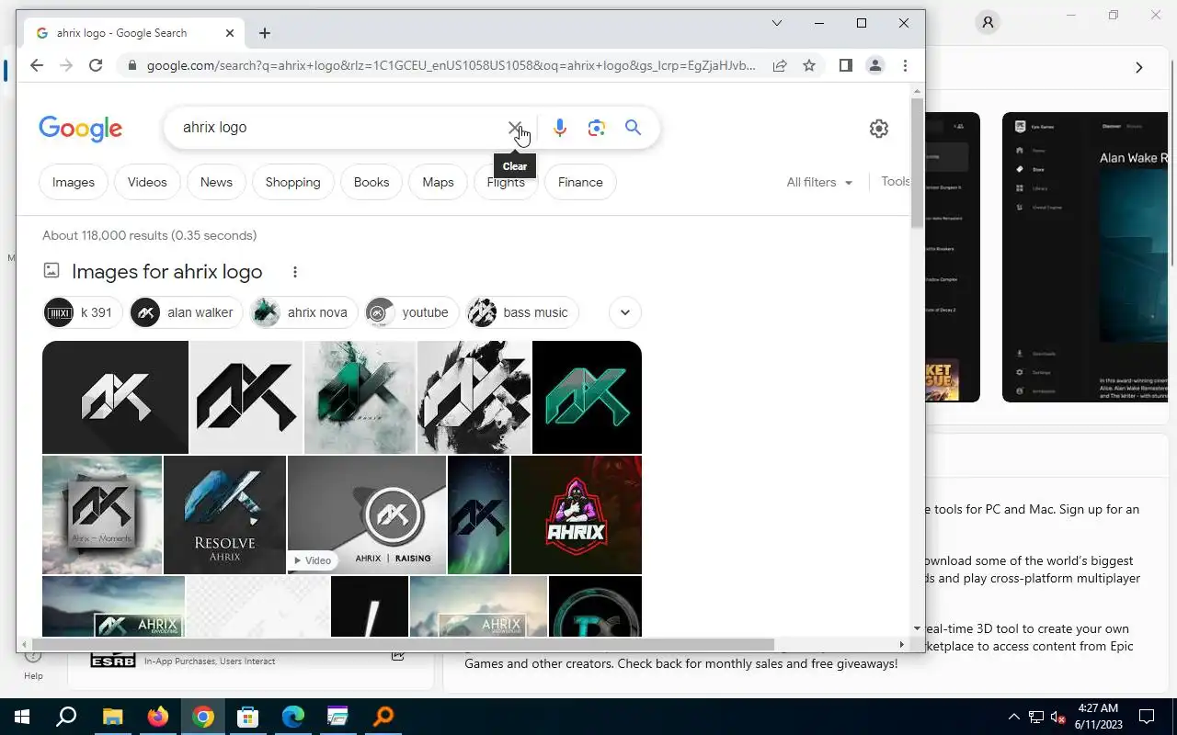This screenshot has height=735, width=1177.
Task: Open search Tools
Action: click(896, 182)
